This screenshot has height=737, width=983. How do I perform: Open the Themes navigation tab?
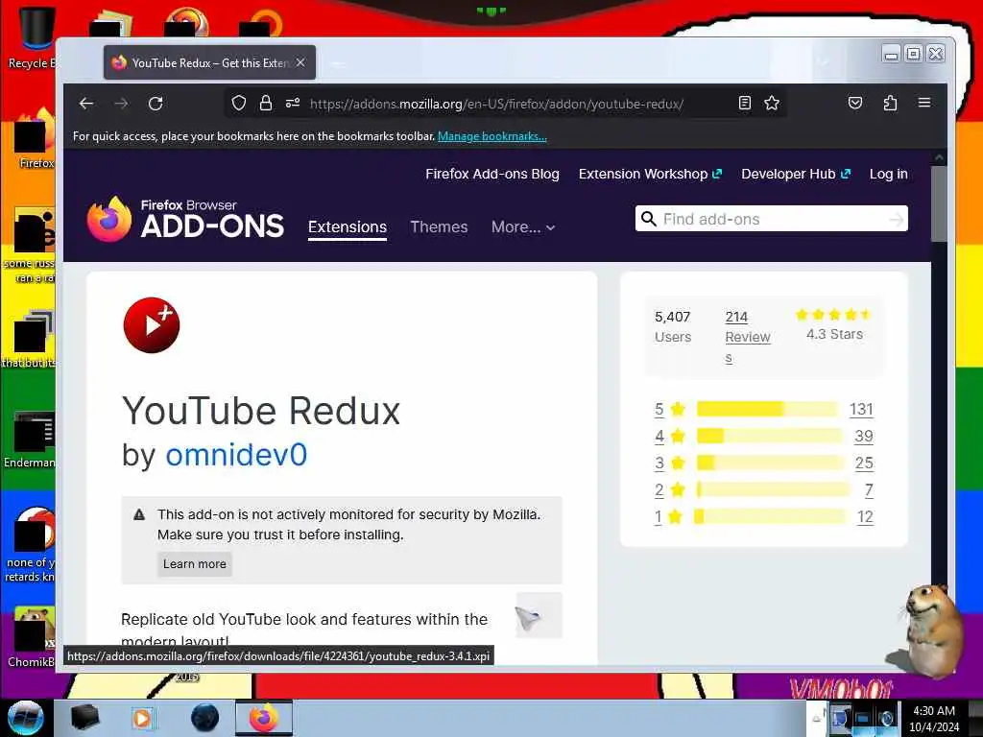(x=439, y=226)
